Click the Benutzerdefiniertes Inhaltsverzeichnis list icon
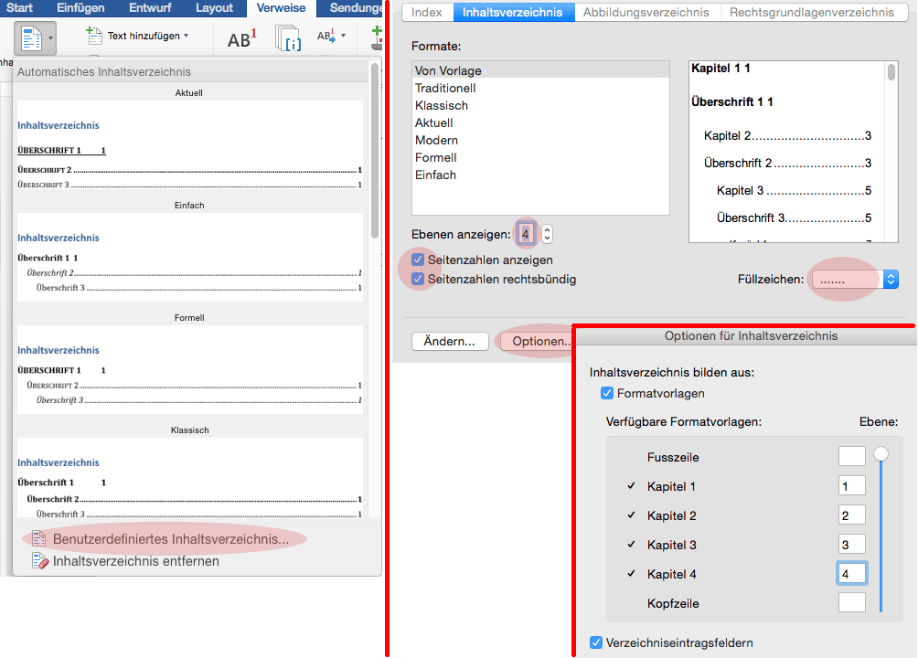This screenshot has width=918, height=658. 38,539
